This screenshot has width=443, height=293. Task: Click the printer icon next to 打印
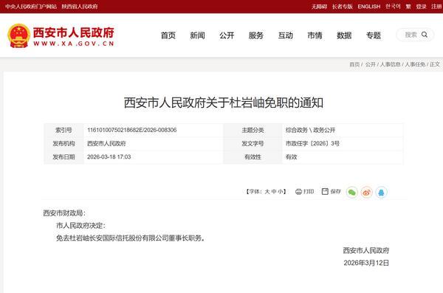pyautogui.click(x=298, y=192)
